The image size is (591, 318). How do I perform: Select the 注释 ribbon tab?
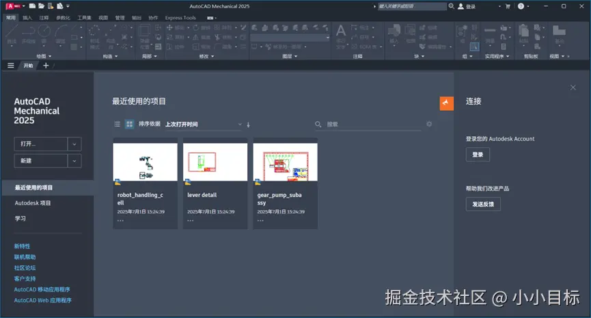pyautogui.click(x=44, y=18)
